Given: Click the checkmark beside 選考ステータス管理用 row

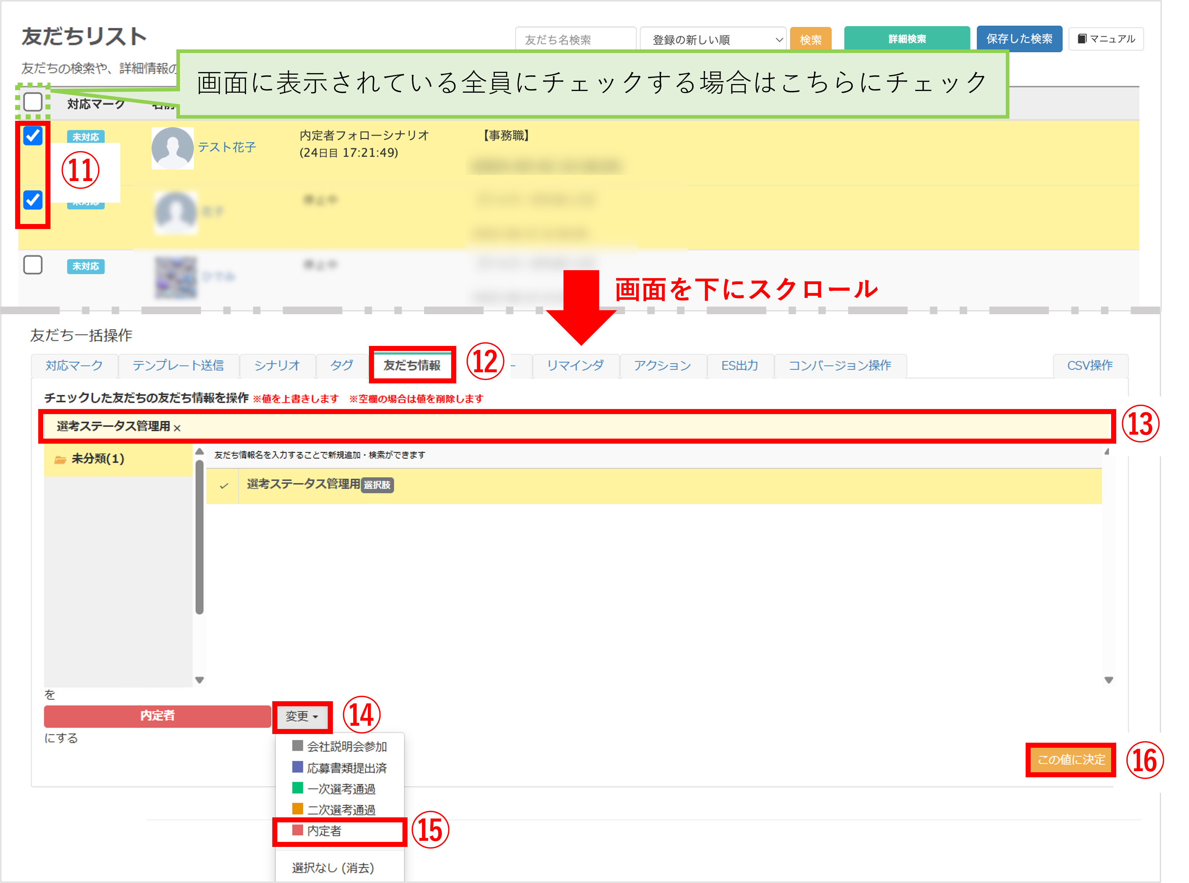Looking at the screenshot, I should tap(224, 486).
